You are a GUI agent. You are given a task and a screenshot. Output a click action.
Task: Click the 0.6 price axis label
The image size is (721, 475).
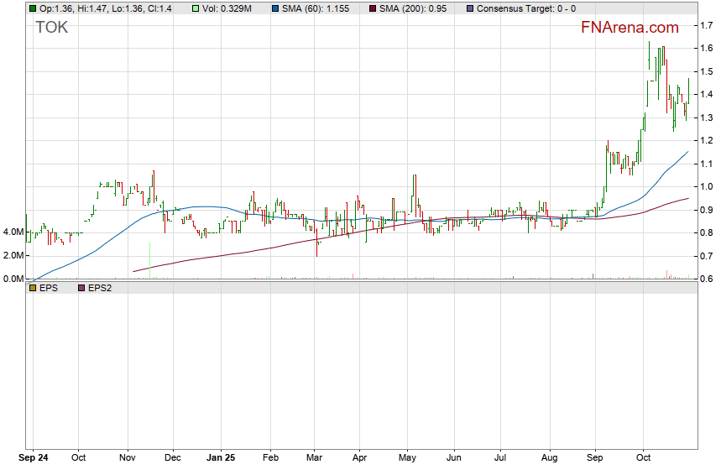tap(708, 279)
